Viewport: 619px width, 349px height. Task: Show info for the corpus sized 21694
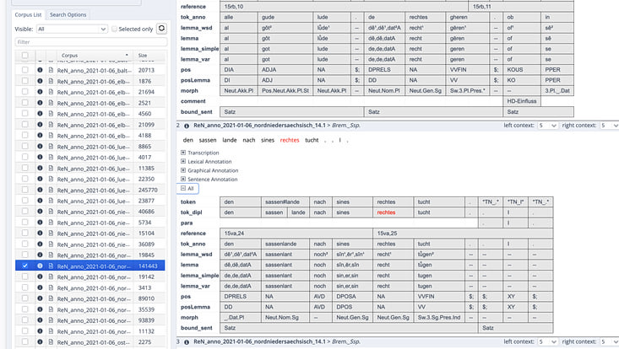point(40,92)
